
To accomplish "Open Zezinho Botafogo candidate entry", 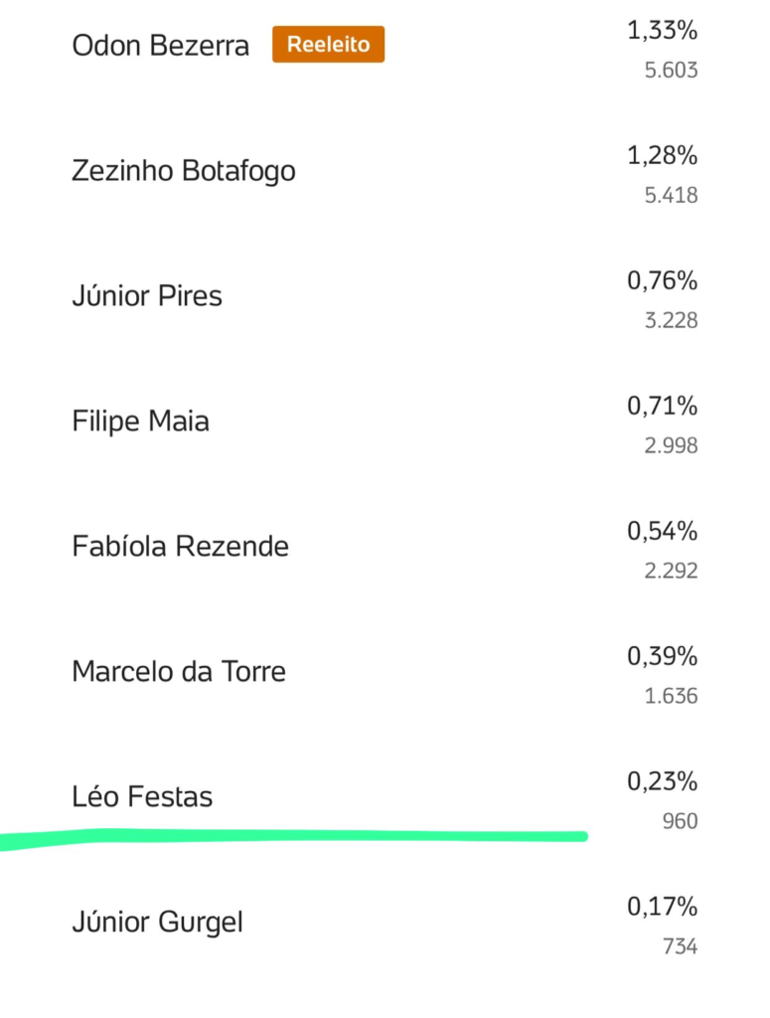I will [x=184, y=171].
